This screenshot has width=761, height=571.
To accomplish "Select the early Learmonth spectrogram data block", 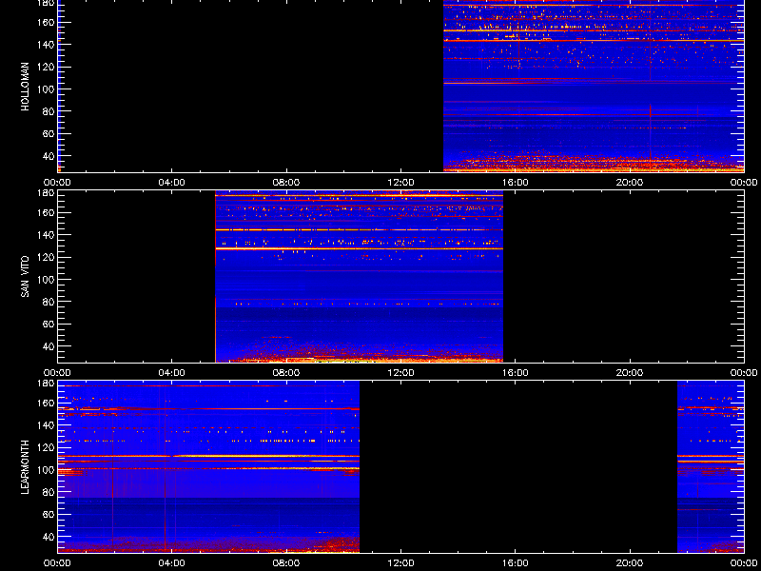I will pos(208,467).
